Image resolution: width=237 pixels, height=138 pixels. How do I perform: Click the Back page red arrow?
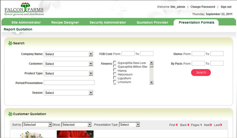[x=188, y=125]
